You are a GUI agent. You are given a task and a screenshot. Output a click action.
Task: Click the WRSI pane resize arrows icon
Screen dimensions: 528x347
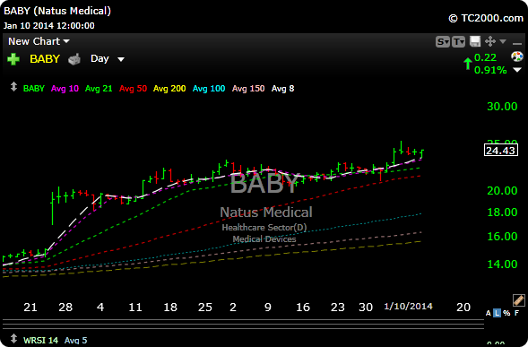(13, 338)
